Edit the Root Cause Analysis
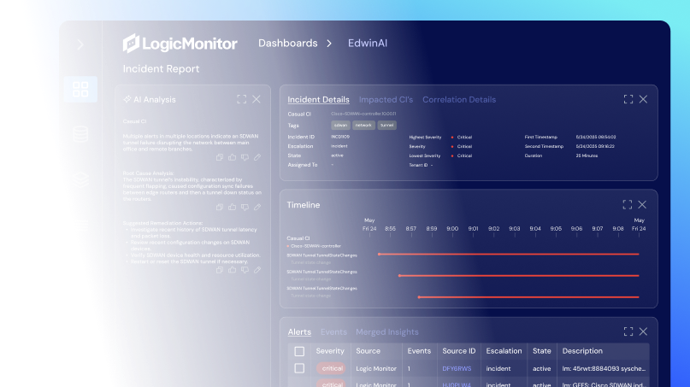Image resolution: width=690 pixels, height=387 pixels. pyautogui.click(x=257, y=207)
